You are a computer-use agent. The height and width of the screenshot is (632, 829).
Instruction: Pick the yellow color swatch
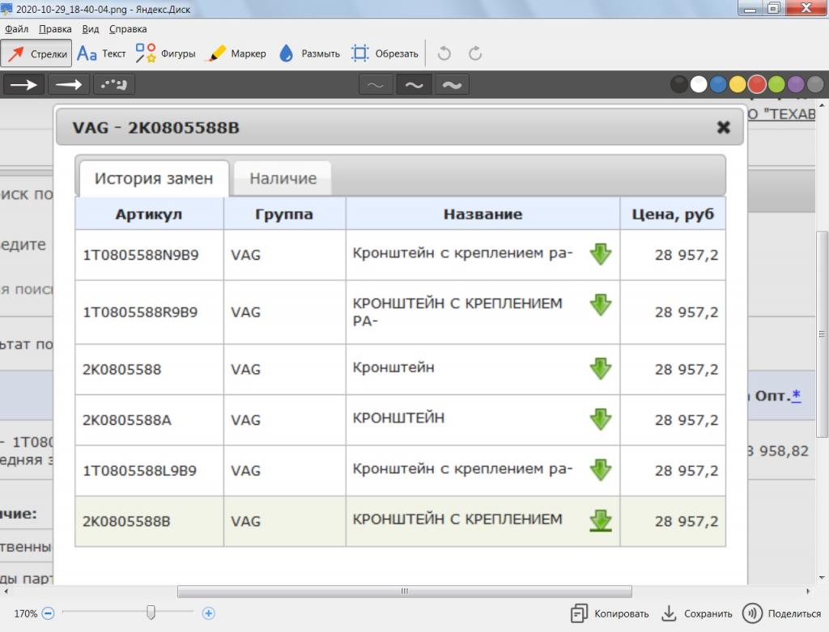click(x=738, y=84)
